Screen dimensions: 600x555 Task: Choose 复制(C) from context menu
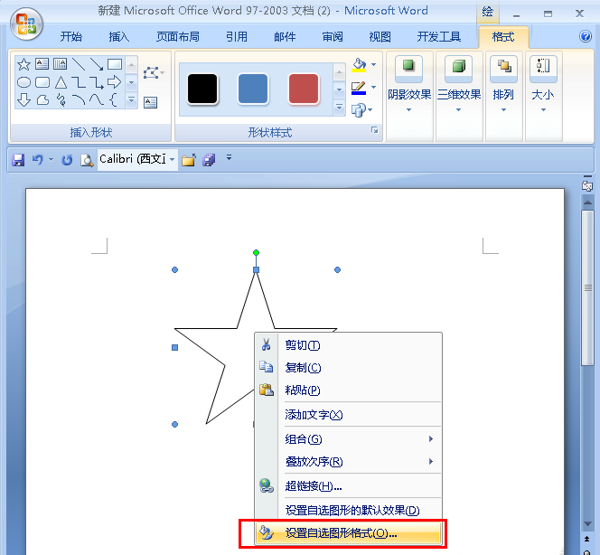click(x=349, y=368)
